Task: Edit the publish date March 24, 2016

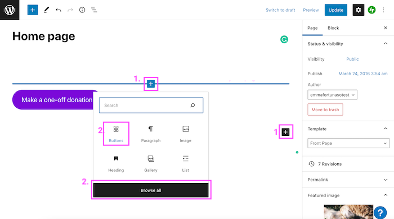Action: pyautogui.click(x=363, y=74)
